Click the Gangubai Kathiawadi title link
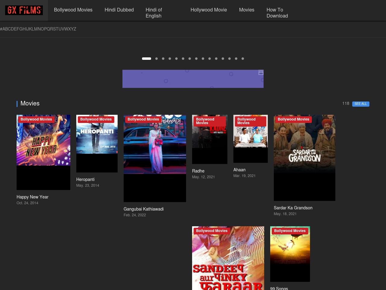This screenshot has height=290, width=386. coord(144,209)
